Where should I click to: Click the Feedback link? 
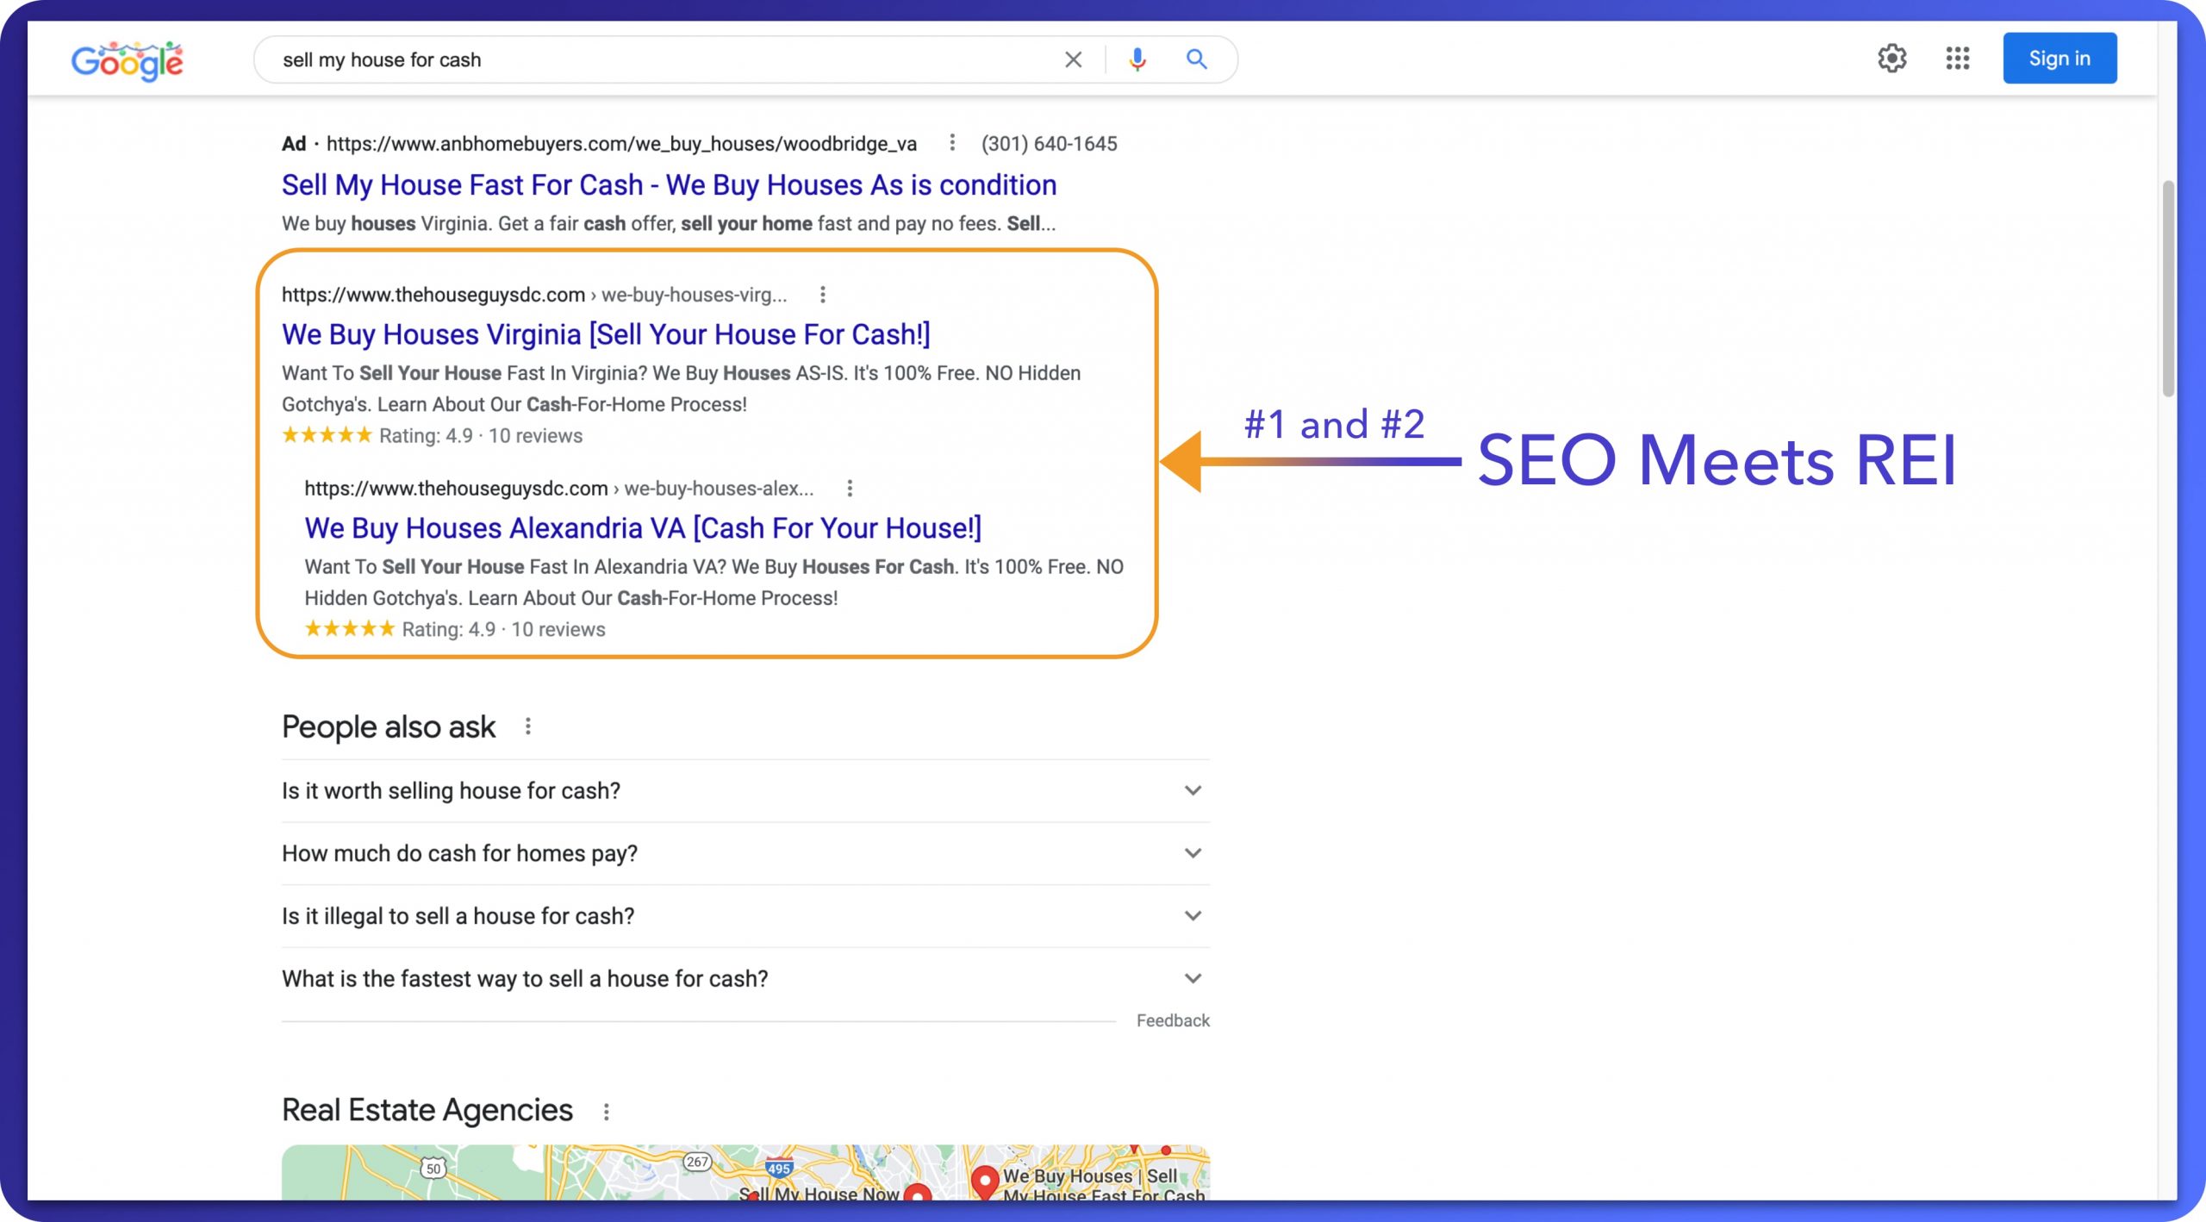tap(1173, 1020)
